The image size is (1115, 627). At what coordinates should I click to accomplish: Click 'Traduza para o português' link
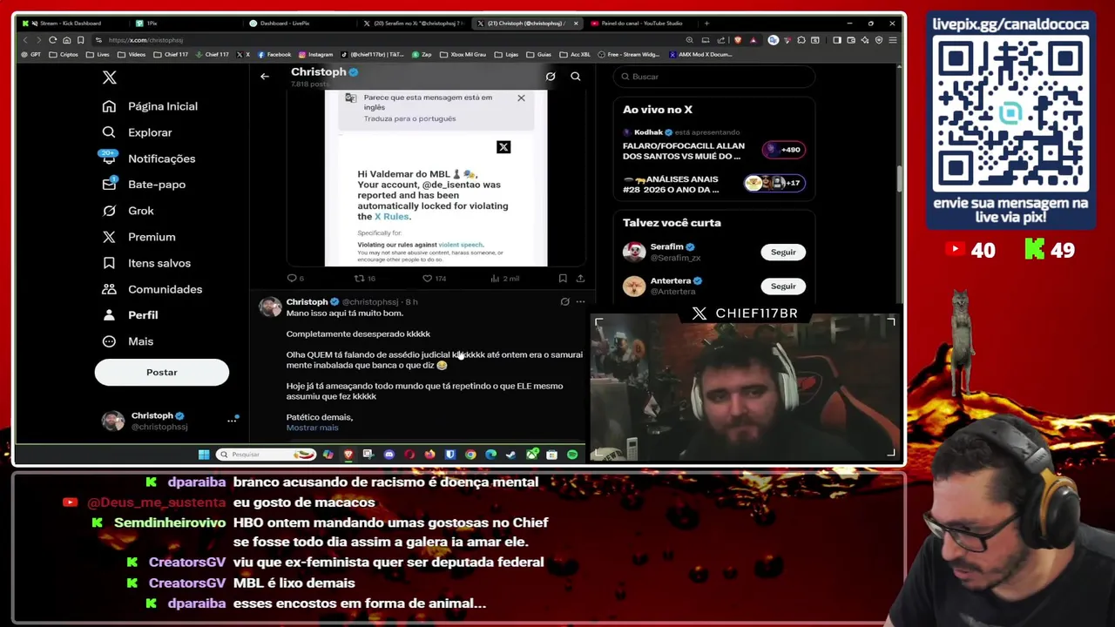[409, 118]
